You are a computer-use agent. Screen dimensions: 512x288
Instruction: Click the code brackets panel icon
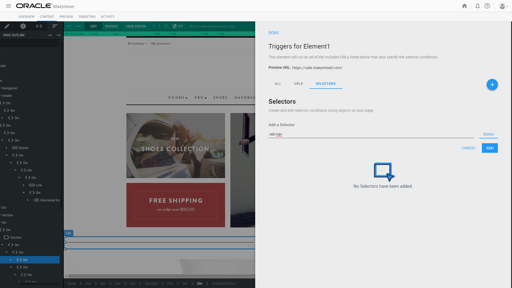pyautogui.click(x=39, y=26)
